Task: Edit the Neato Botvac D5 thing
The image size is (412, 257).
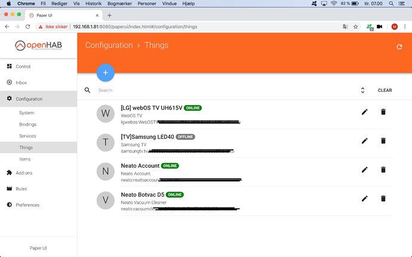Action: (364, 199)
